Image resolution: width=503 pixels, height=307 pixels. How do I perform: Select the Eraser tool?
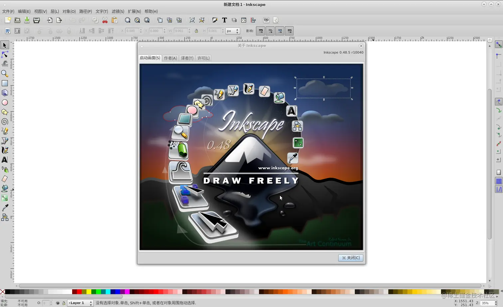click(5, 179)
